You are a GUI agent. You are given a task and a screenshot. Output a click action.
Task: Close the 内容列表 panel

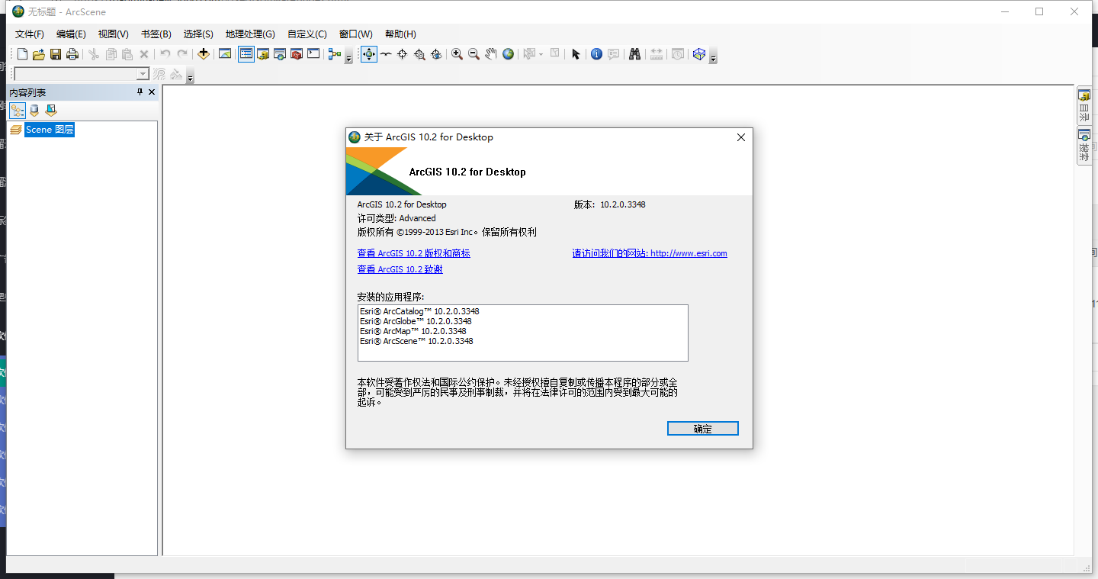[x=152, y=92]
